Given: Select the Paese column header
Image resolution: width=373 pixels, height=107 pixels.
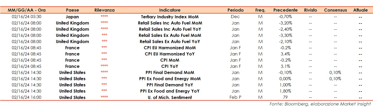Looking at the screenshot, I should [x=72, y=10].
